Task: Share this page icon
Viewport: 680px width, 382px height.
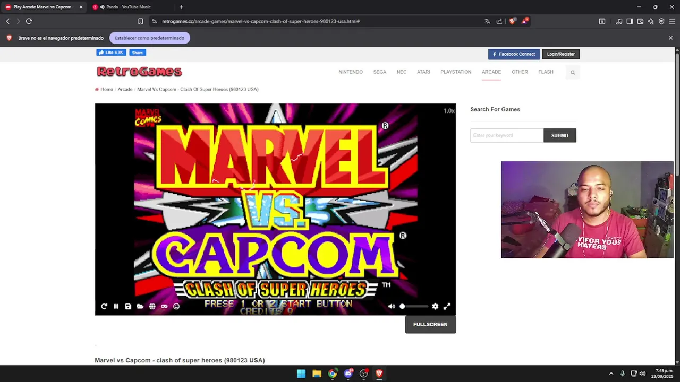Action: point(499,21)
